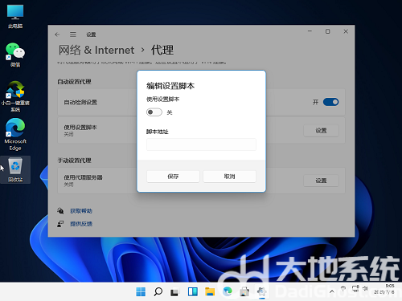Click 设置 button for 使用代理服务器 row

(x=321, y=181)
